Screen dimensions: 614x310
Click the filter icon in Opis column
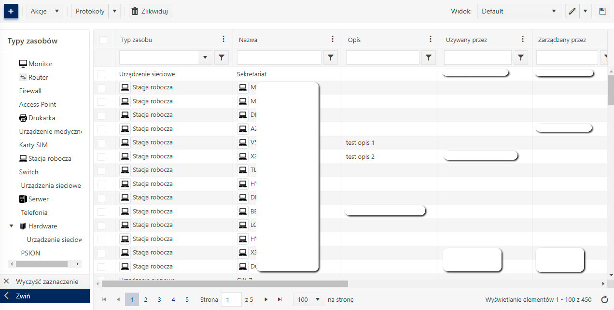(x=429, y=57)
